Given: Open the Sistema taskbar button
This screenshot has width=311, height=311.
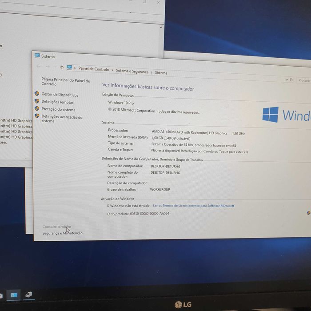Looking at the screenshot, I should coord(14,295).
